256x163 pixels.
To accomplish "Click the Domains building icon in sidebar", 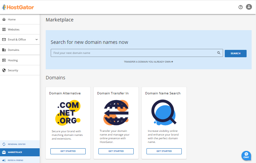I will [x=4, y=50].
